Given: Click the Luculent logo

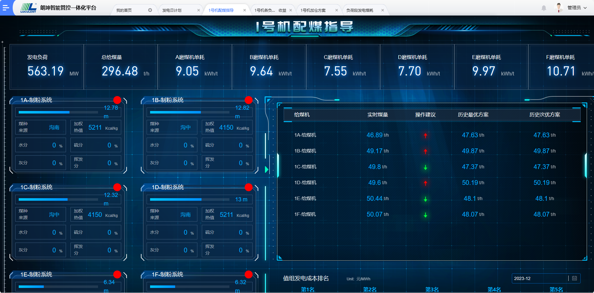Looking at the screenshot, I should pyautogui.click(x=29, y=8).
